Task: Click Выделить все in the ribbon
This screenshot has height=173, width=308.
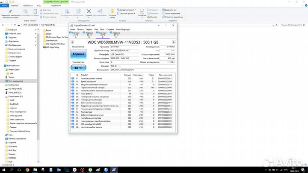Action: 169,10
